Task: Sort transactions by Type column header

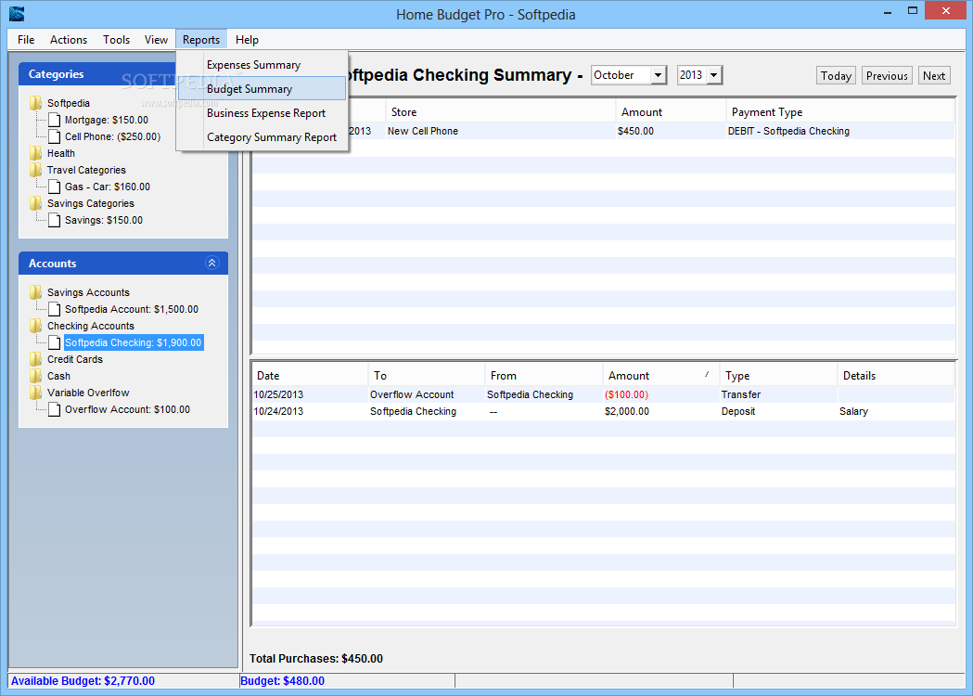Action: point(778,376)
